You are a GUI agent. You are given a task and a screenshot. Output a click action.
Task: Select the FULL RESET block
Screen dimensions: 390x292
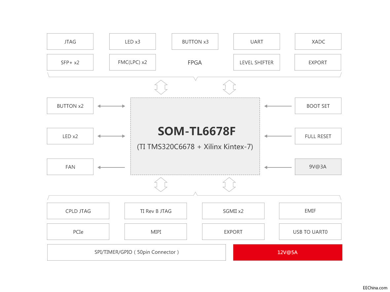318,136
